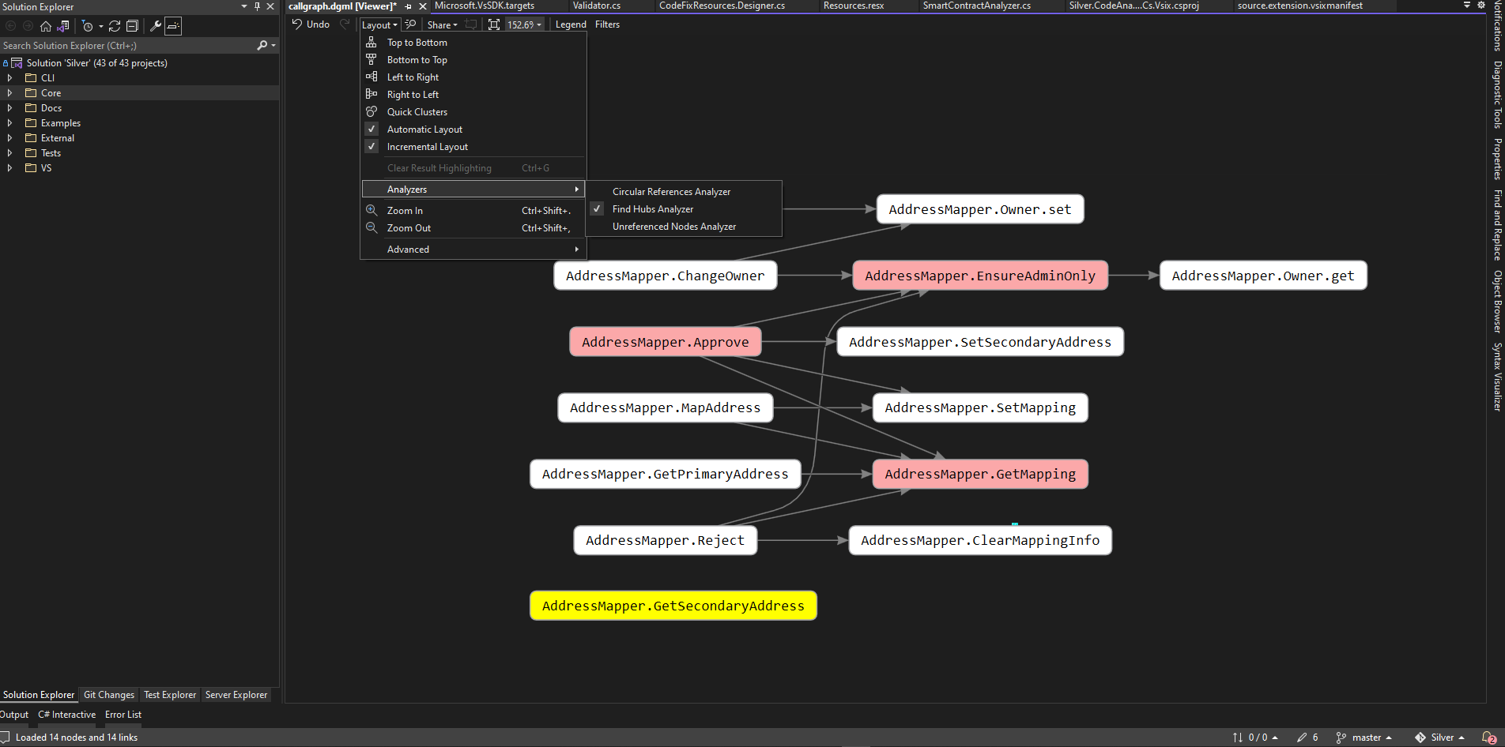
Task: Click Left to Right layout icon
Action: click(x=372, y=77)
